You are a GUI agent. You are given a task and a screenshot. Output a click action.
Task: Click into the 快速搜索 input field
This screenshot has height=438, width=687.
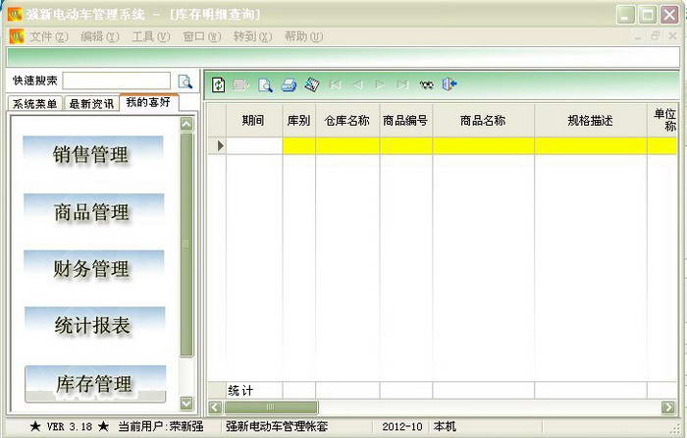click(x=117, y=82)
